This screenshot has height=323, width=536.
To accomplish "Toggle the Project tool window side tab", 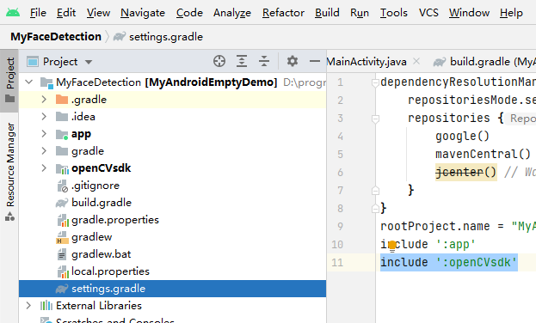I will tap(9, 80).
